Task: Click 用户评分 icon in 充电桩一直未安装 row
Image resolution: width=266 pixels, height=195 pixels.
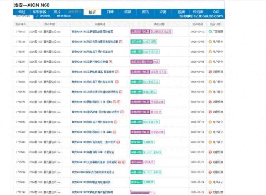Action: (210, 142)
